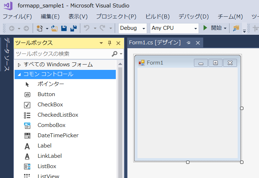Click the Form1 client area in designer
The height and width of the screenshot is (178, 259).
click(188, 113)
